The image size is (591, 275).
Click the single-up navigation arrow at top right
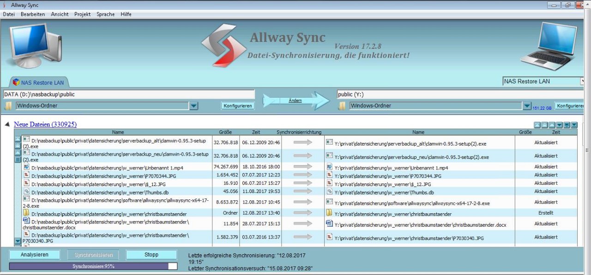click(552, 125)
